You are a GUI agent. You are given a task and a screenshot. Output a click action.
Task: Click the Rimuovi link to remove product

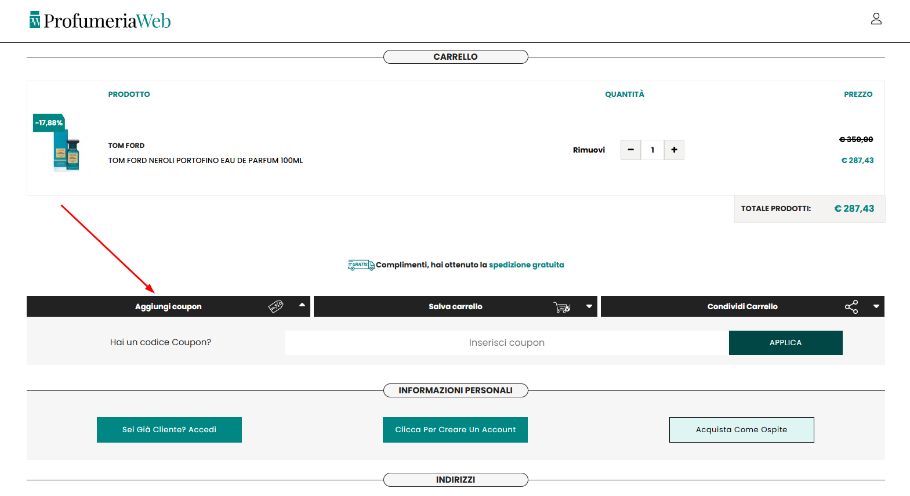pos(589,150)
